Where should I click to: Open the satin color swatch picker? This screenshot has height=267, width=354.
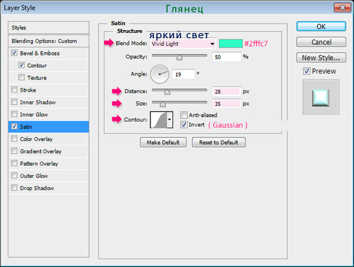point(231,44)
